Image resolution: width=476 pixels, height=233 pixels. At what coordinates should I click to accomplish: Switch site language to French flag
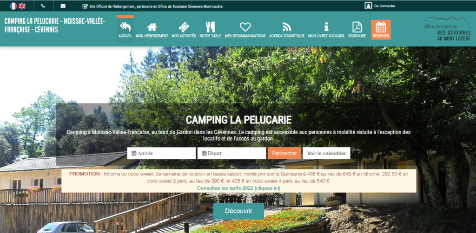[13, 6]
